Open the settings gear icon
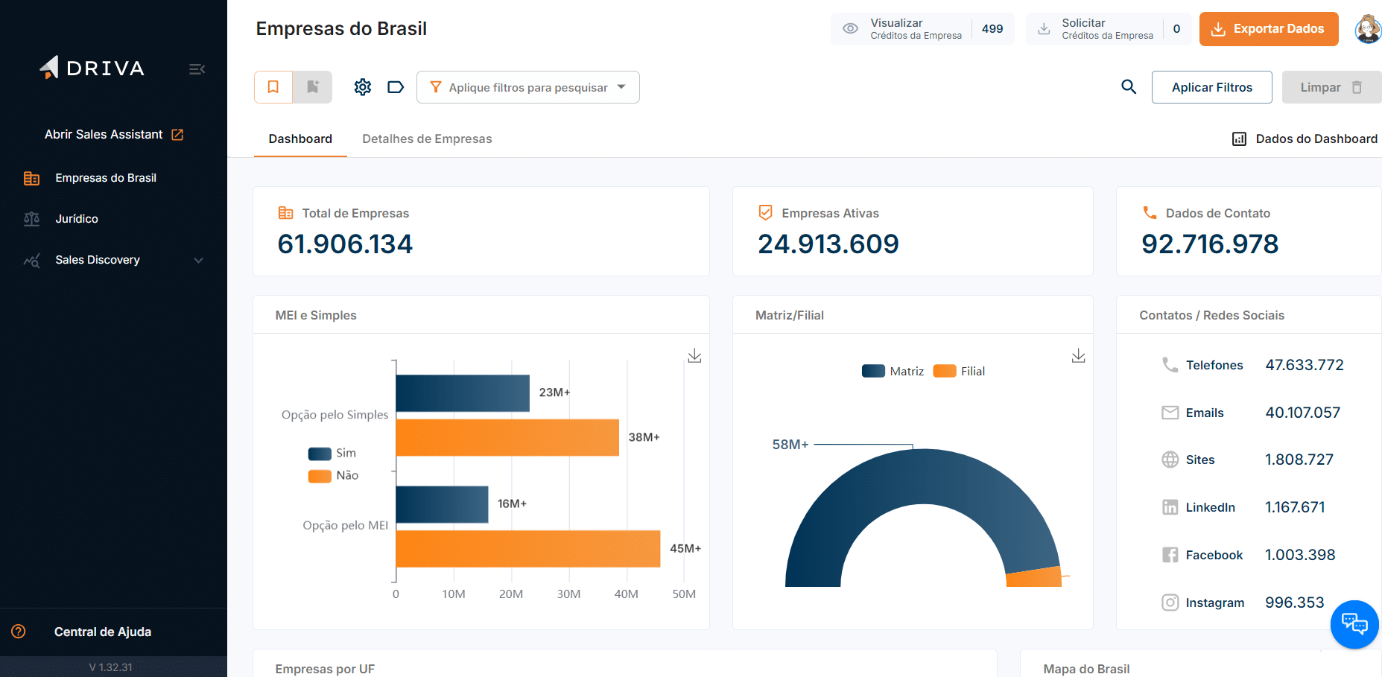The height and width of the screenshot is (677, 1382). click(363, 87)
